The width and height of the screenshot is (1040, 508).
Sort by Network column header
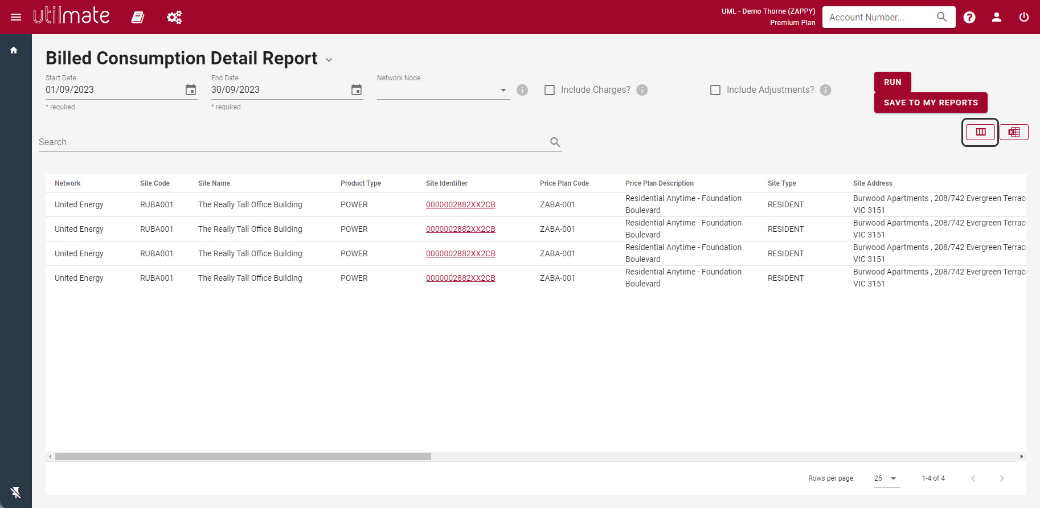[67, 183]
